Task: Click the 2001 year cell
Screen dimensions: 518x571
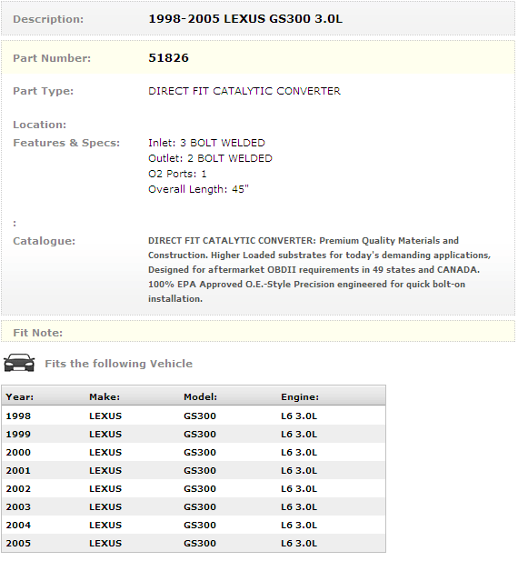Action: click(18, 470)
